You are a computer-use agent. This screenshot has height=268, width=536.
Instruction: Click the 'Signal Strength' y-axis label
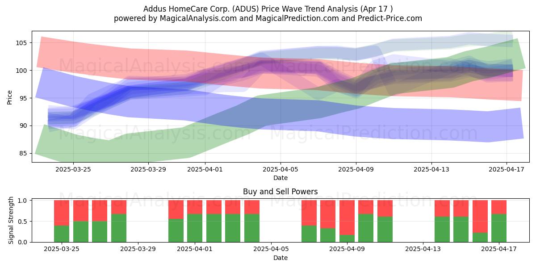pos(11,221)
